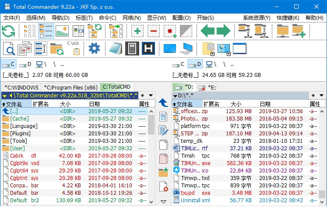Screen dimensions: 327x214
Task: Click the gray diagonal split icon
Action: pyautogui.click(x=186, y=31)
